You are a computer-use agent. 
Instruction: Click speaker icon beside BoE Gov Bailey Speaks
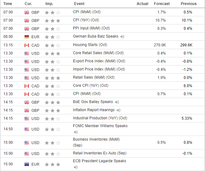(x=117, y=102)
